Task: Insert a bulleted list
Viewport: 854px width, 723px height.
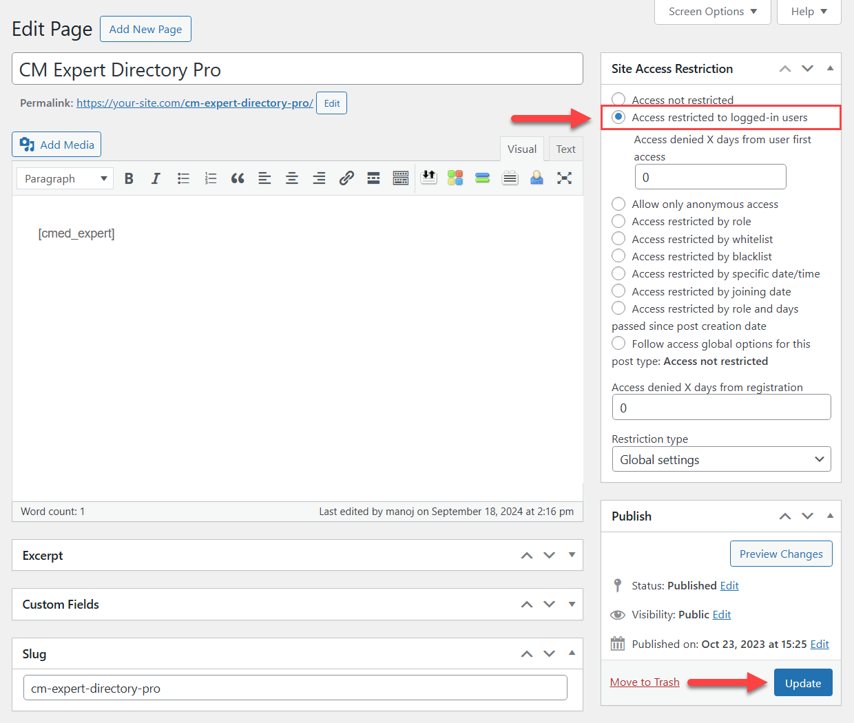Action: 183,178
